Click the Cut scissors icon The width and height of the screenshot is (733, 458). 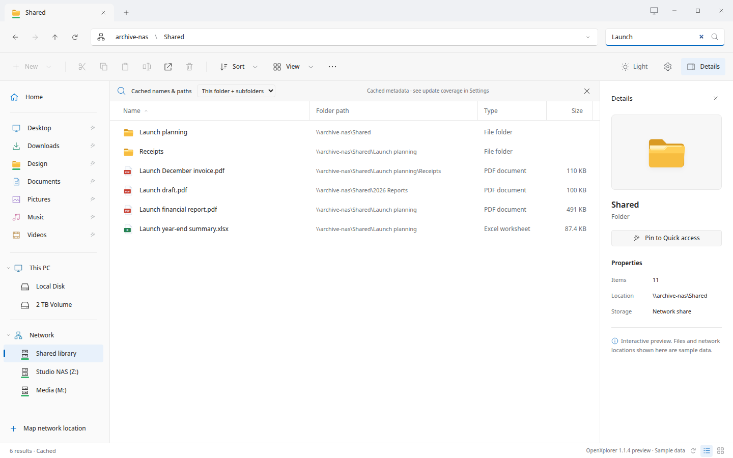click(82, 67)
